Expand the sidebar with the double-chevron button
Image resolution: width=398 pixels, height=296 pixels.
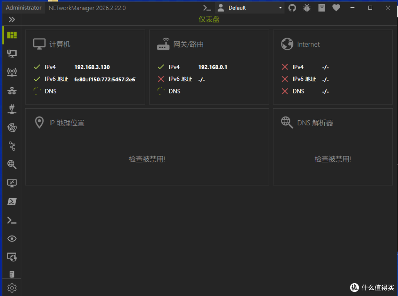tap(12, 19)
